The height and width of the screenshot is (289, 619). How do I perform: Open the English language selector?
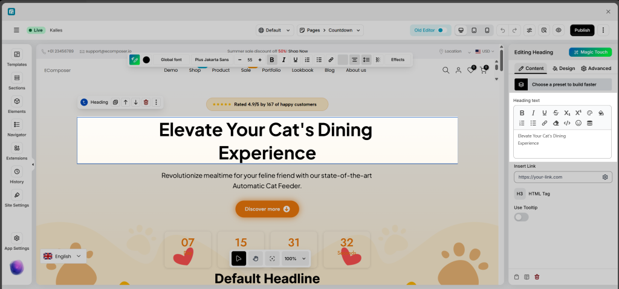pyautogui.click(x=63, y=256)
